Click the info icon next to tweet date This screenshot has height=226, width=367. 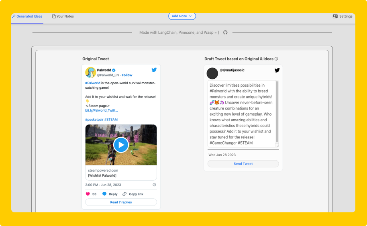pyautogui.click(x=154, y=185)
